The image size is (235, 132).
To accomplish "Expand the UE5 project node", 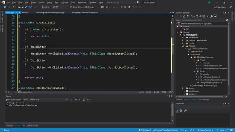I will 180,29.
